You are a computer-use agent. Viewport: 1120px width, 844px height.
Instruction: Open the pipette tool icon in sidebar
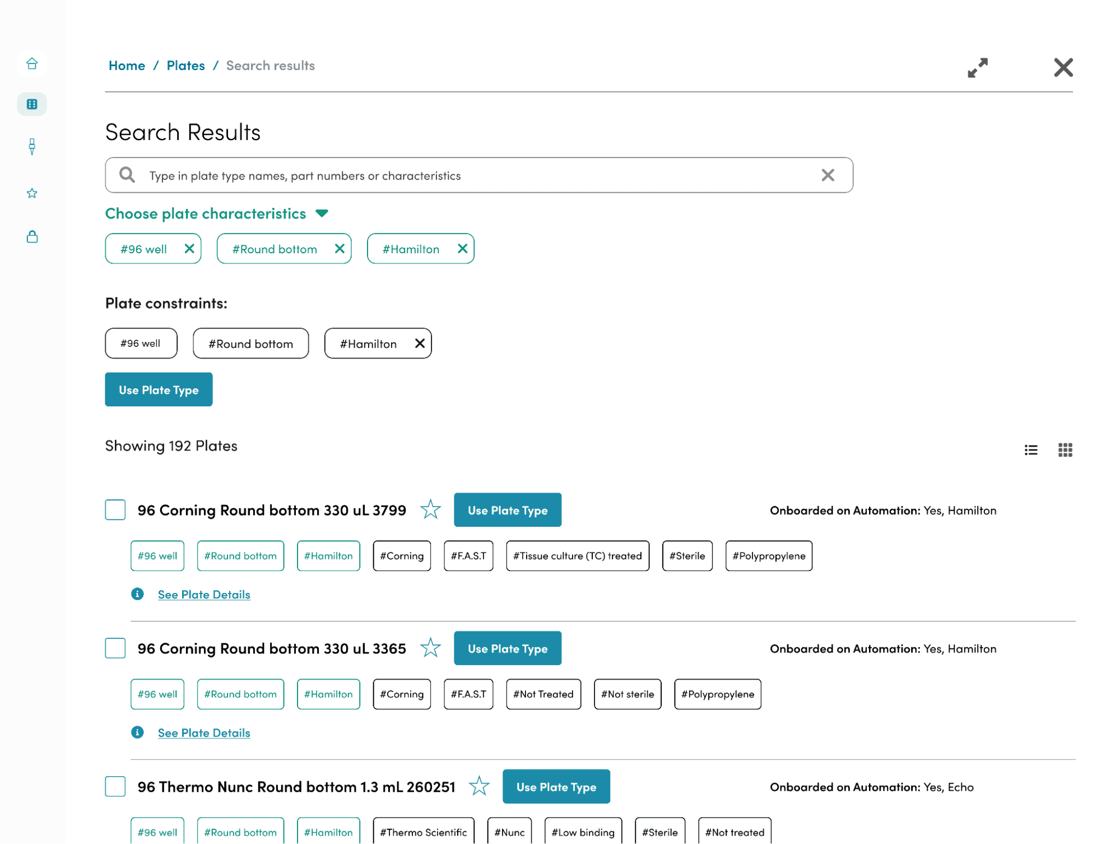(x=32, y=147)
